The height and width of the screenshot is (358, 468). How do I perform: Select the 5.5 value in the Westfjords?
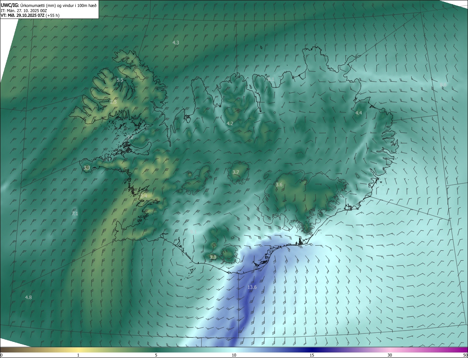pos(120,80)
